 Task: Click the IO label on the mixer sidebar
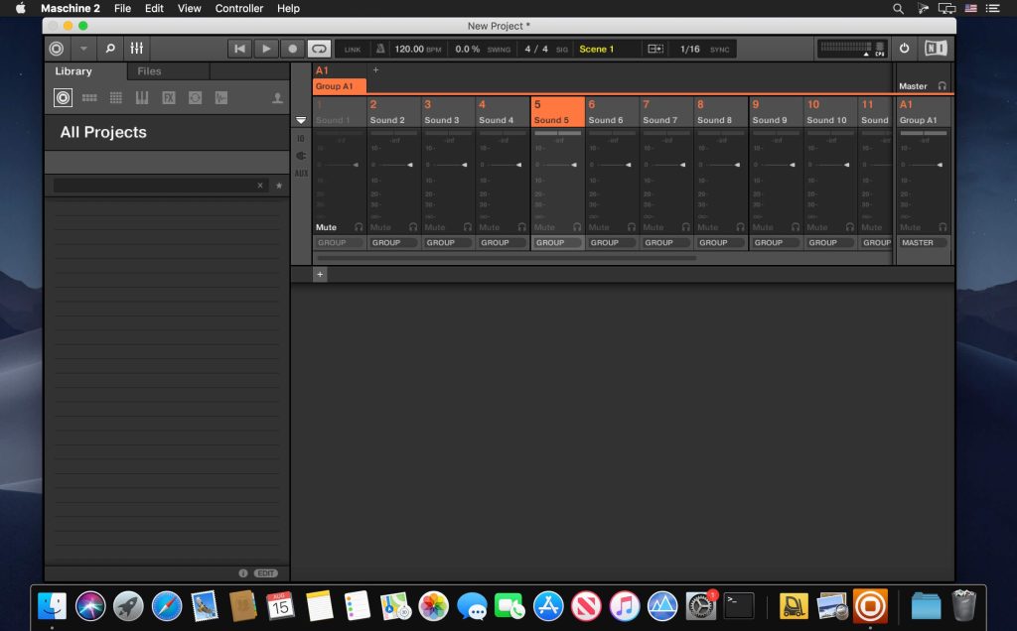301,139
